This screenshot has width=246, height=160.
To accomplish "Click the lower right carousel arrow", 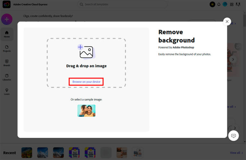I will 235,128.
